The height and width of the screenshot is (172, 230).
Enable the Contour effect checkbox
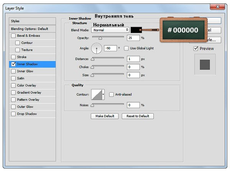point(18,43)
